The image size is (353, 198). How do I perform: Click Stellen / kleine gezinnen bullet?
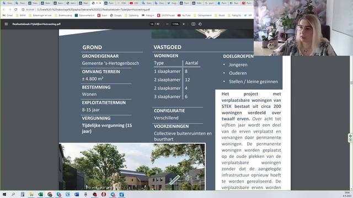tap(253, 82)
